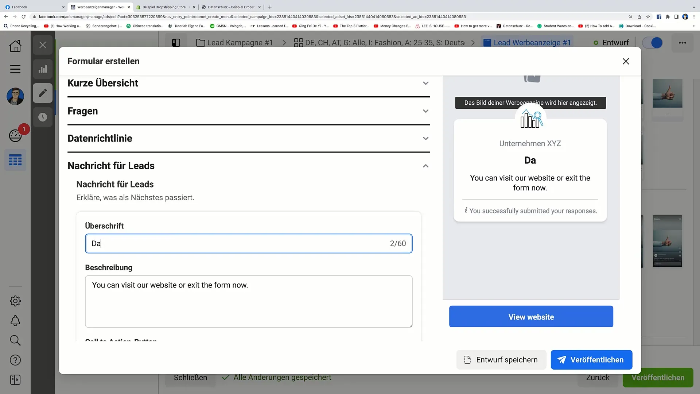Toggle the side panel layout icon
Screen dimensions: 700x394
pos(176,43)
